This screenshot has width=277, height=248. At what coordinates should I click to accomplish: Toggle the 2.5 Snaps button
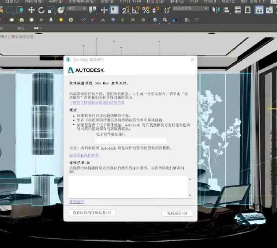point(126,10)
